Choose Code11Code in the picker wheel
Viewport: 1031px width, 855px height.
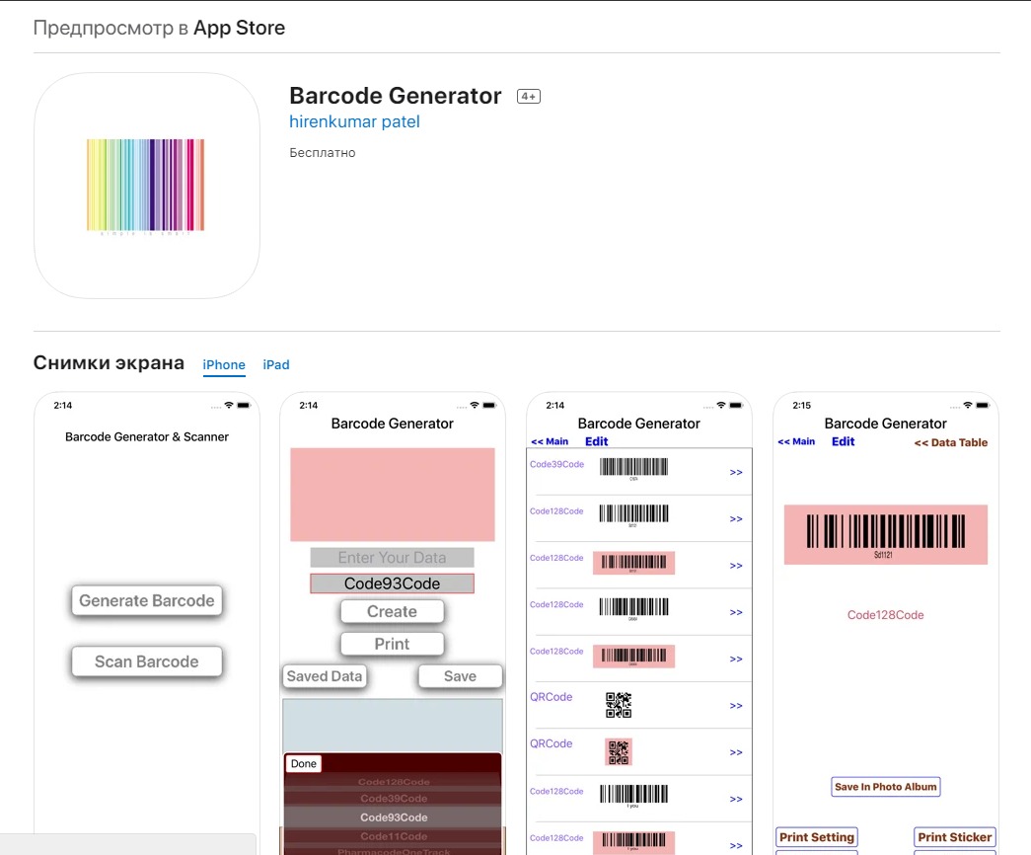click(x=394, y=836)
